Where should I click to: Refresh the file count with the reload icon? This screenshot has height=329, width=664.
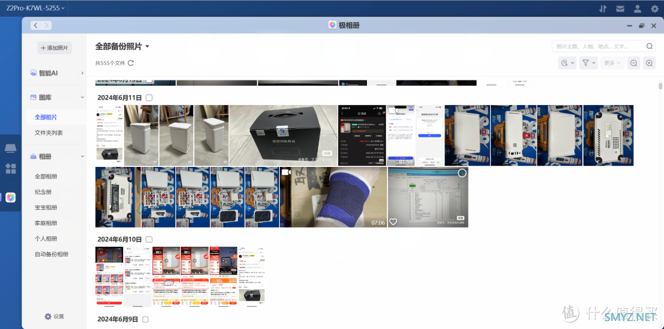tap(131, 63)
